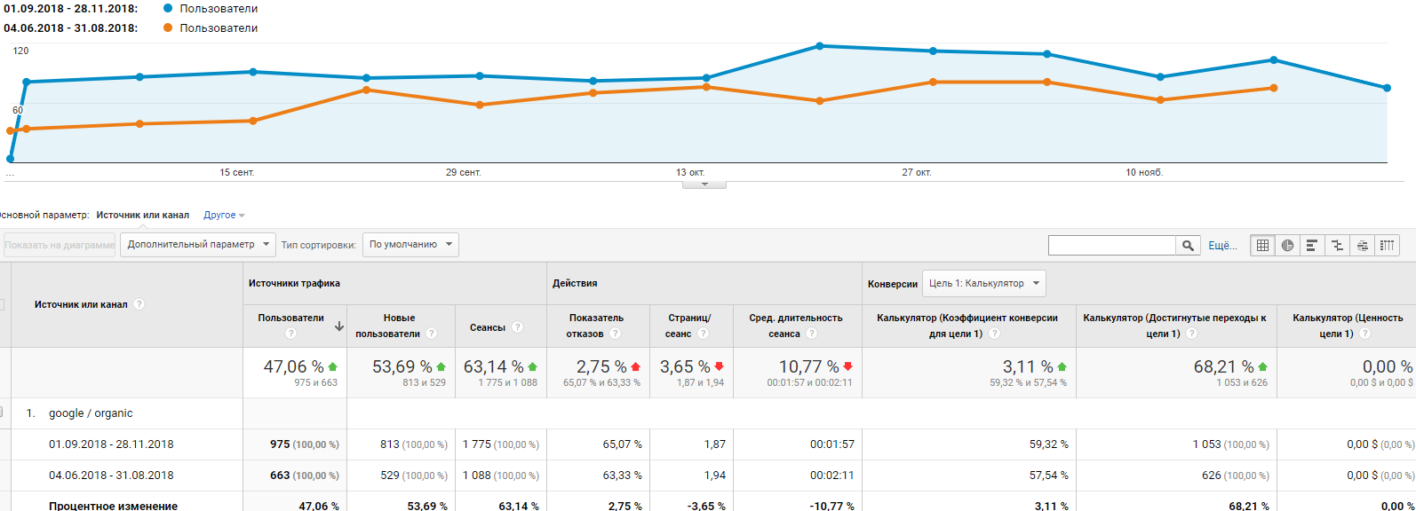Select the performance bar view icon
The height and width of the screenshot is (511, 1416).
(x=1312, y=246)
